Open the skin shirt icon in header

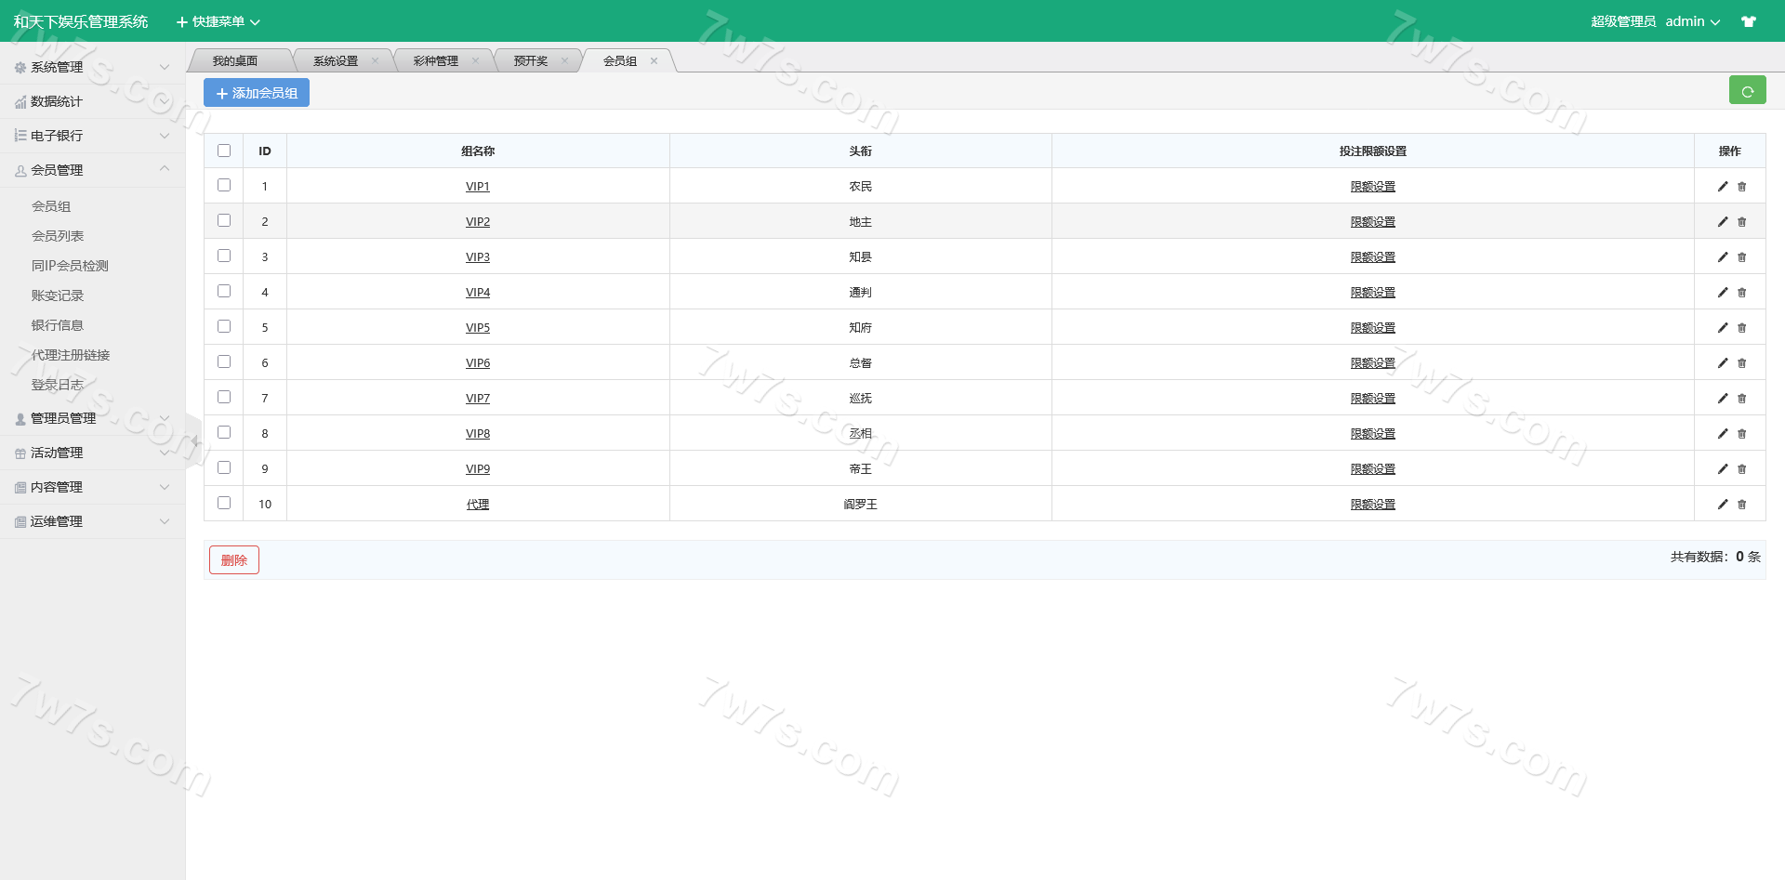(1749, 21)
